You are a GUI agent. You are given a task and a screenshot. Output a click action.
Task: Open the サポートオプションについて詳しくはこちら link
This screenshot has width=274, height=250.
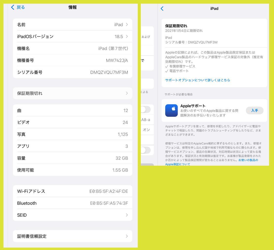click(x=197, y=80)
